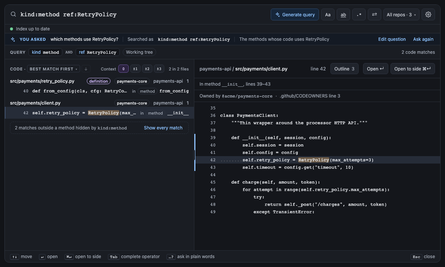The height and width of the screenshot is (267, 445).
Task: Click payments-api / src/payments/client.py path
Action: click(x=243, y=69)
